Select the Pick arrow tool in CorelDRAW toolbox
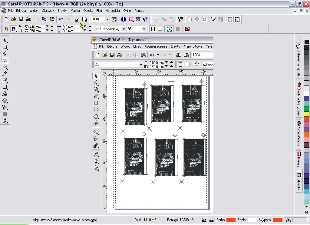The width and height of the screenshot is (310, 225). click(96, 76)
